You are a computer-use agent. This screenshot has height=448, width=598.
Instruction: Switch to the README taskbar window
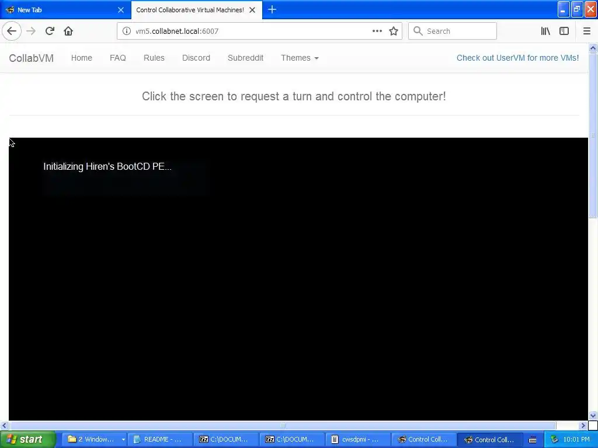tap(160, 440)
